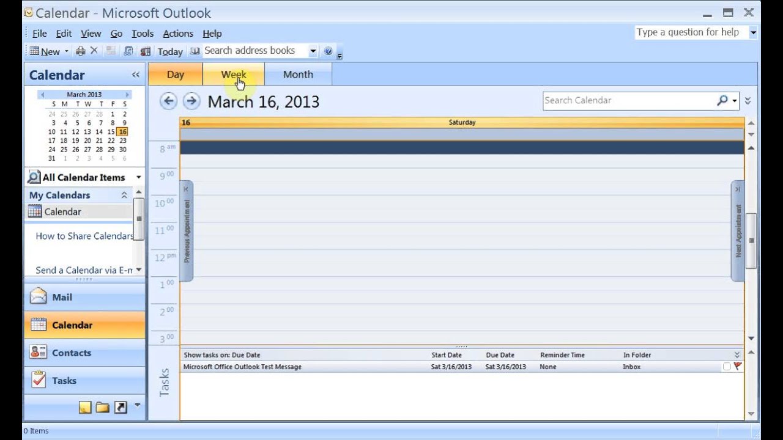Switch to the Week view tab
The height and width of the screenshot is (440, 783).
[x=234, y=75]
